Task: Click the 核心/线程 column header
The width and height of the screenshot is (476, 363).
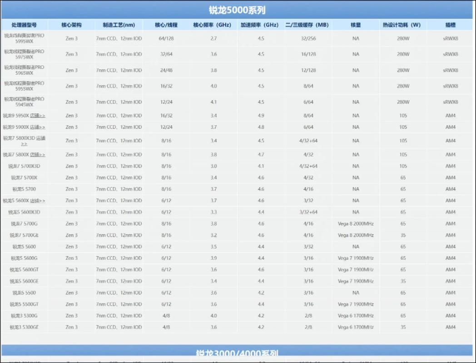Action: coord(166,25)
